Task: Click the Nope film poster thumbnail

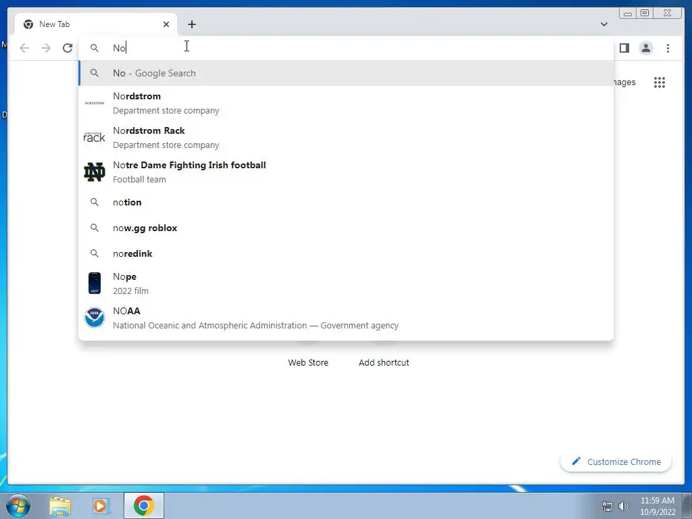Action: (x=95, y=283)
